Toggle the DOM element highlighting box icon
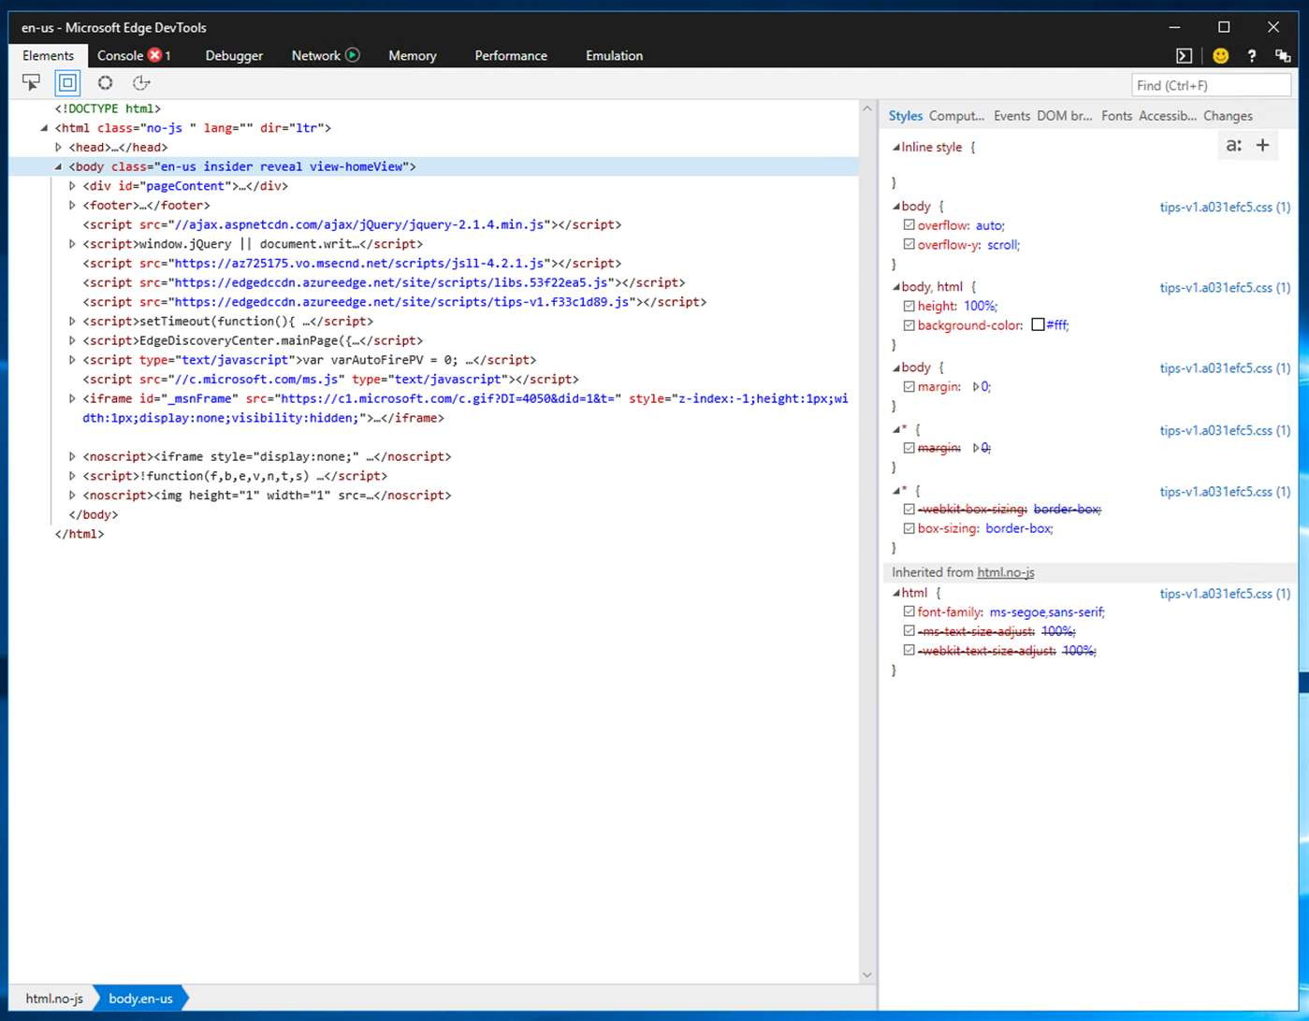The width and height of the screenshot is (1309, 1021). pyautogui.click(x=67, y=83)
